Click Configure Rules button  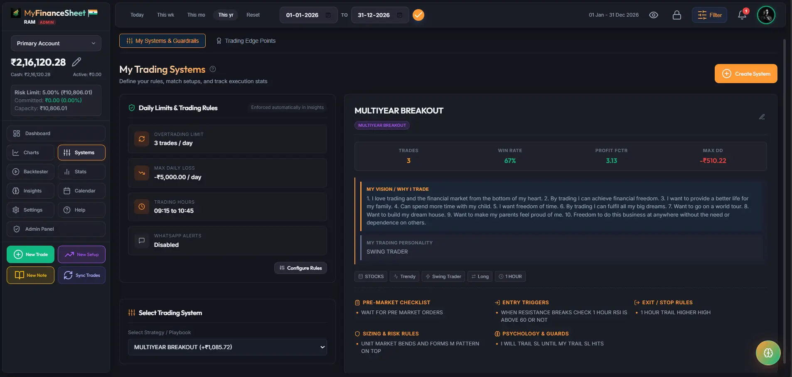(300, 268)
